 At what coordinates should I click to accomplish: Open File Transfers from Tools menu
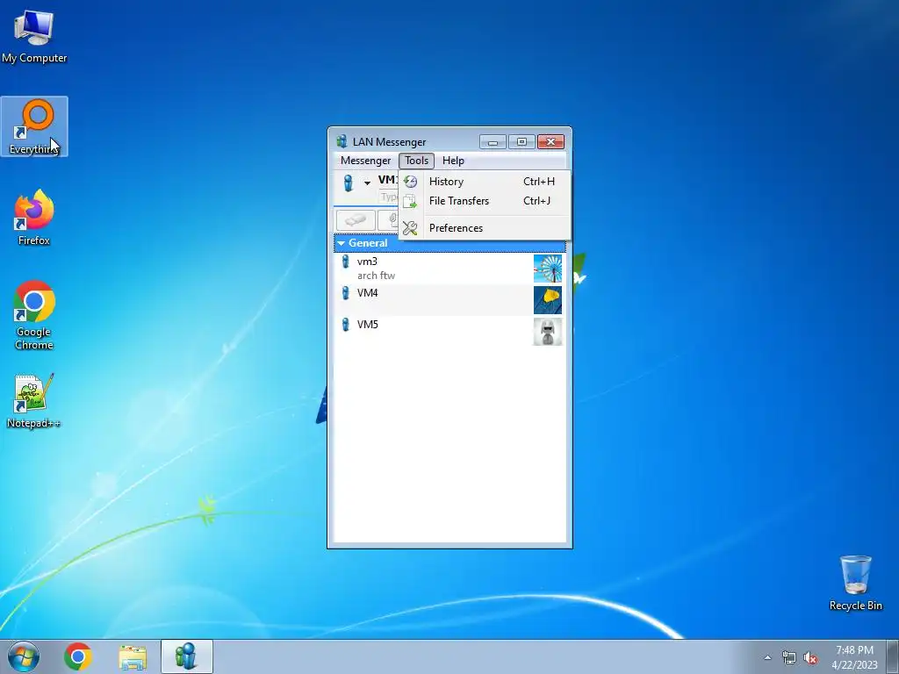tap(484, 201)
